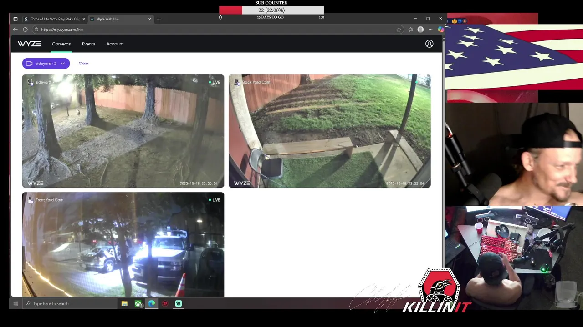Click the browser address bar URL
The height and width of the screenshot is (327, 583).
[x=62, y=30]
